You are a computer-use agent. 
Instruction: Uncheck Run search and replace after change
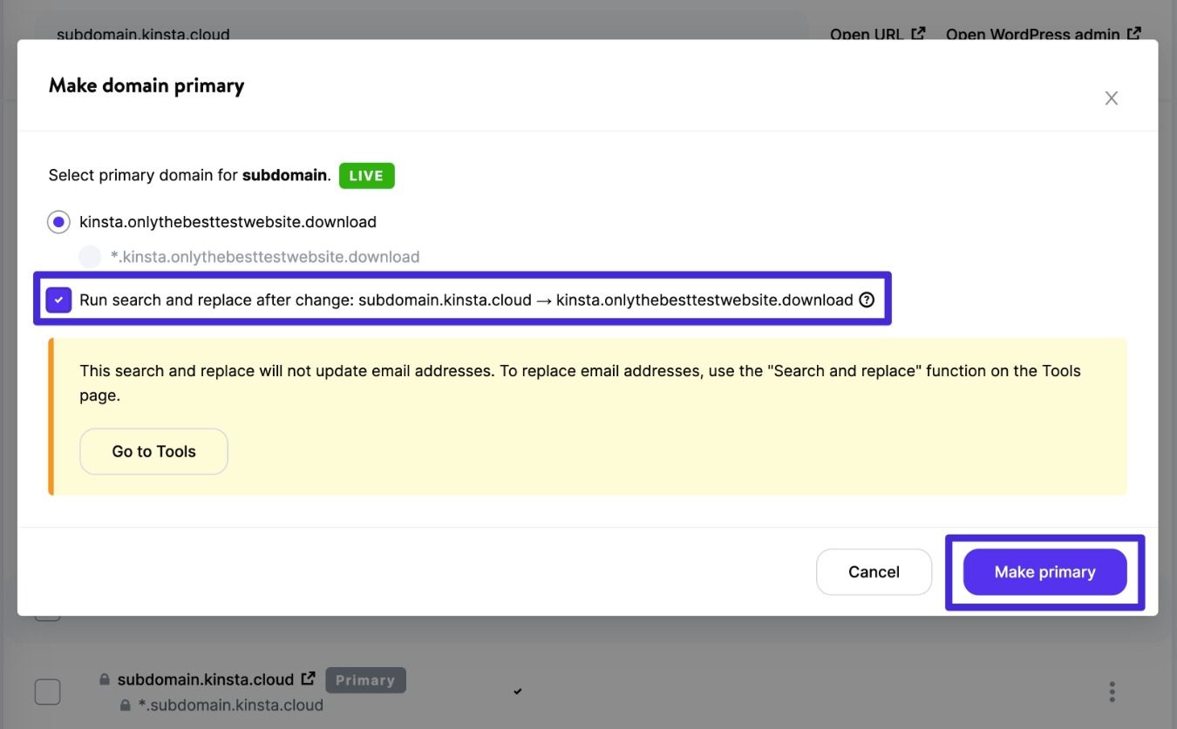58,299
